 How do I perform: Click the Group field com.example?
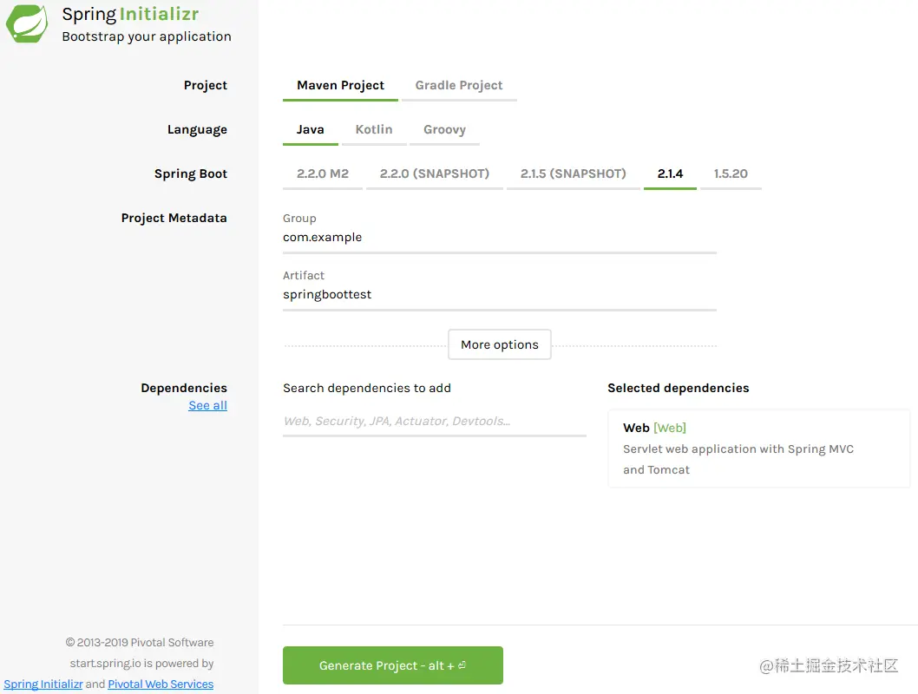(500, 238)
